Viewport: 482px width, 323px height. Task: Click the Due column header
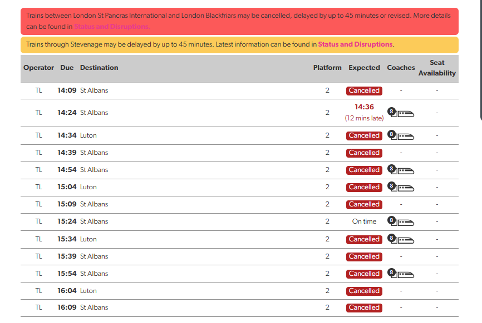pos(67,68)
